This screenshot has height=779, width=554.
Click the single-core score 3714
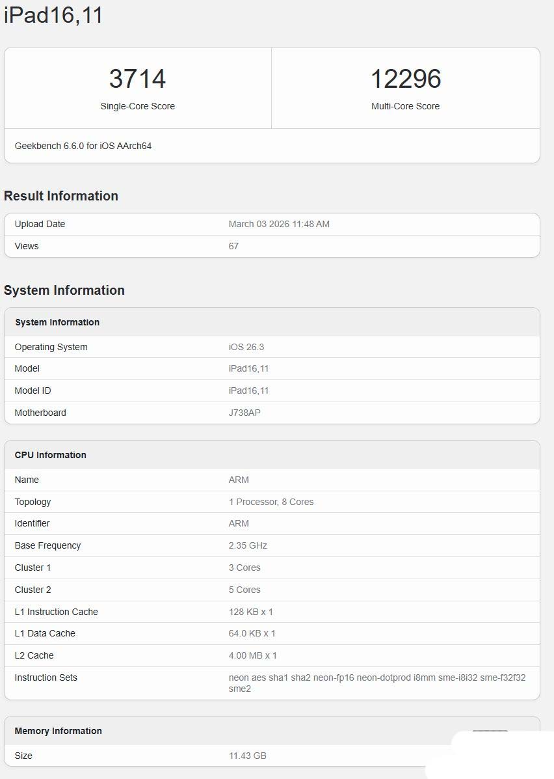point(137,79)
